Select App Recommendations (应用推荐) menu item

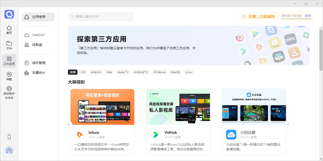click(38, 17)
